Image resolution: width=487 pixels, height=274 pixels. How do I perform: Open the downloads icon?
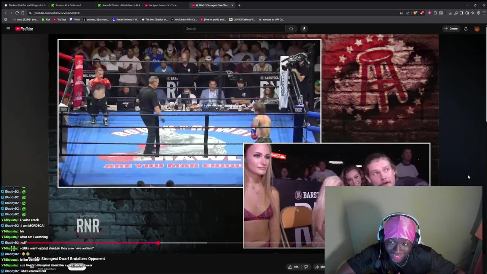[450, 13]
